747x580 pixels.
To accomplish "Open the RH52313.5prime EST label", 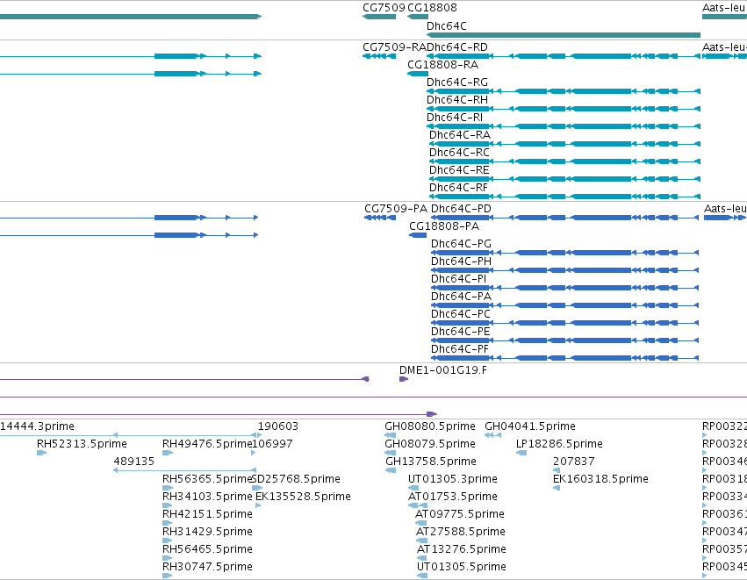I will tap(82, 444).
